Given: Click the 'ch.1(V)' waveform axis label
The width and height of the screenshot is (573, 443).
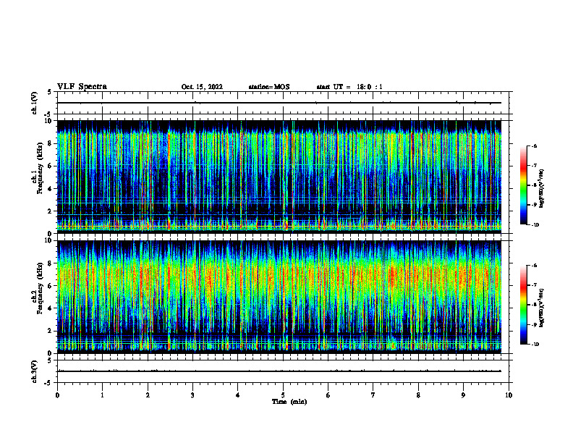Looking at the screenshot, I should click(35, 103).
